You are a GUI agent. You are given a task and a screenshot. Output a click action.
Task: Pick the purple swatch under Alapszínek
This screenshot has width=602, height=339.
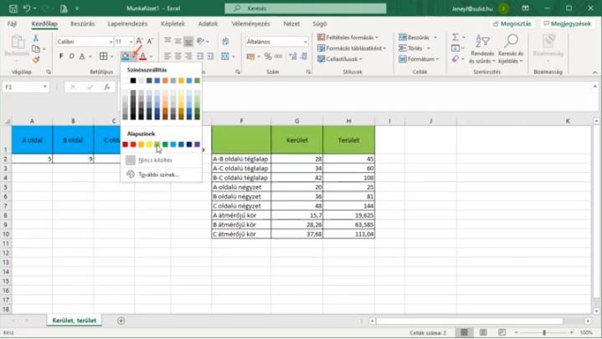click(197, 144)
